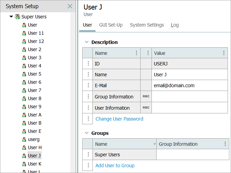Click the ABC icon in Group Information row
This screenshot has height=173, width=231.
(146, 97)
